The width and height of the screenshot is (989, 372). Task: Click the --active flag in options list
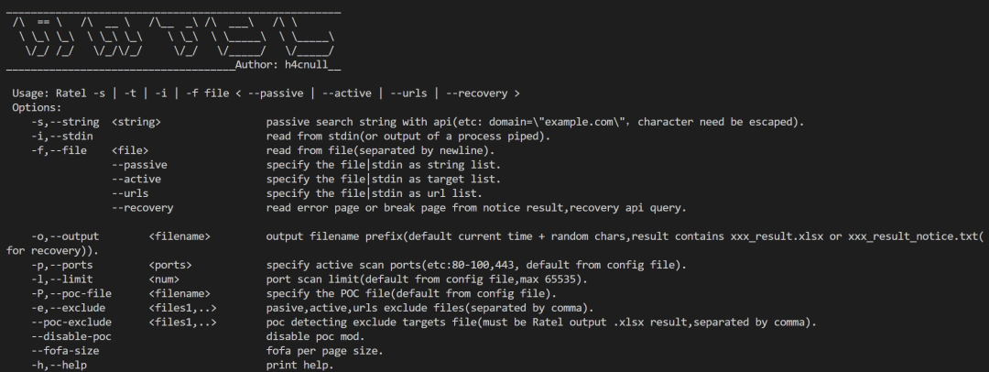pos(136,179)
